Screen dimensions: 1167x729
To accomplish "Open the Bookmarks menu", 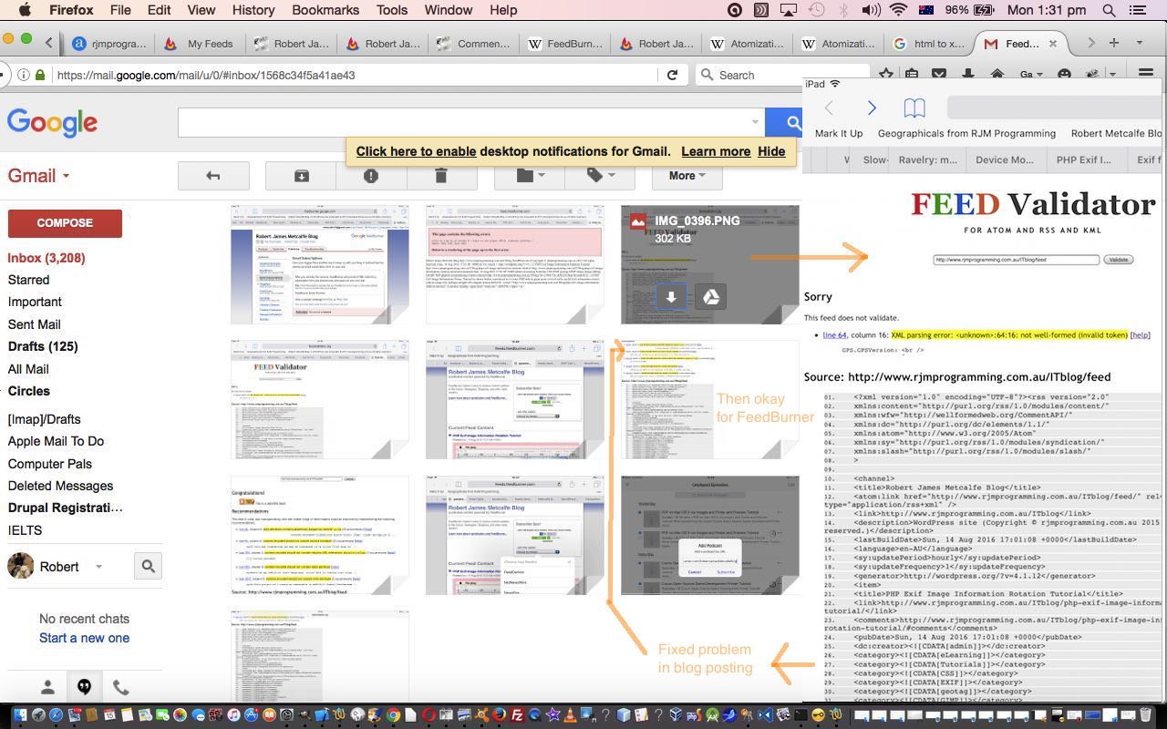I will (325, 10).
